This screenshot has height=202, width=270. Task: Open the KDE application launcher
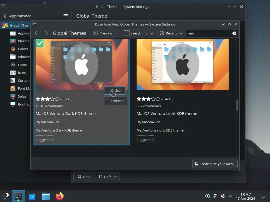tap(6, 196)
